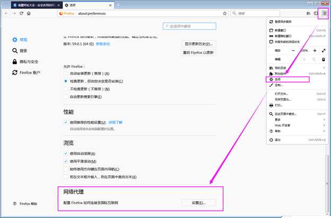Open the What's new link beside version
The image size is (331, 218).
pyautogui.click(x=103, y=44)
